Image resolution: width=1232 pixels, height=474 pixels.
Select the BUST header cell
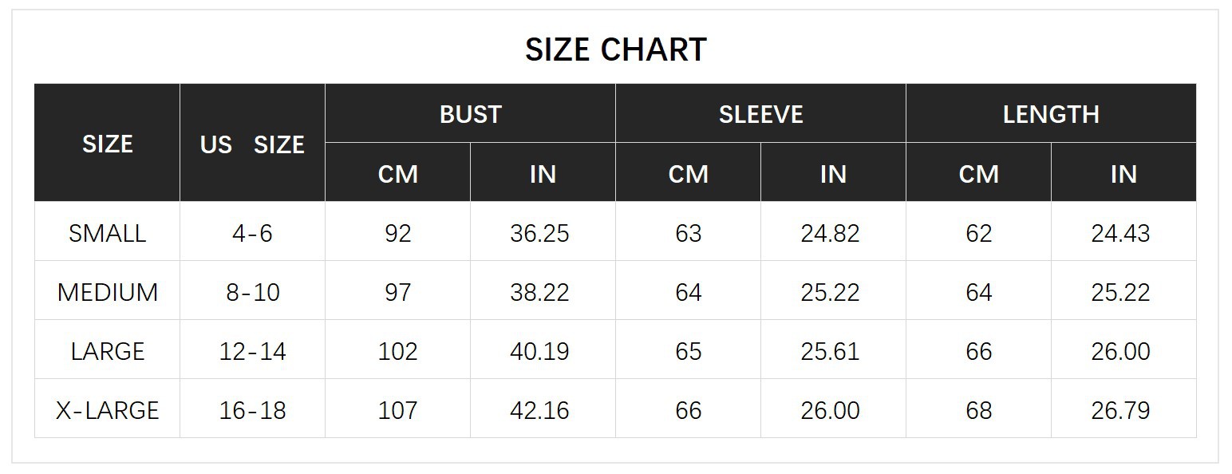click(x=470, y=114)
